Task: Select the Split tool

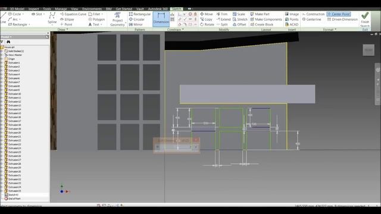Action: (222, 24)
